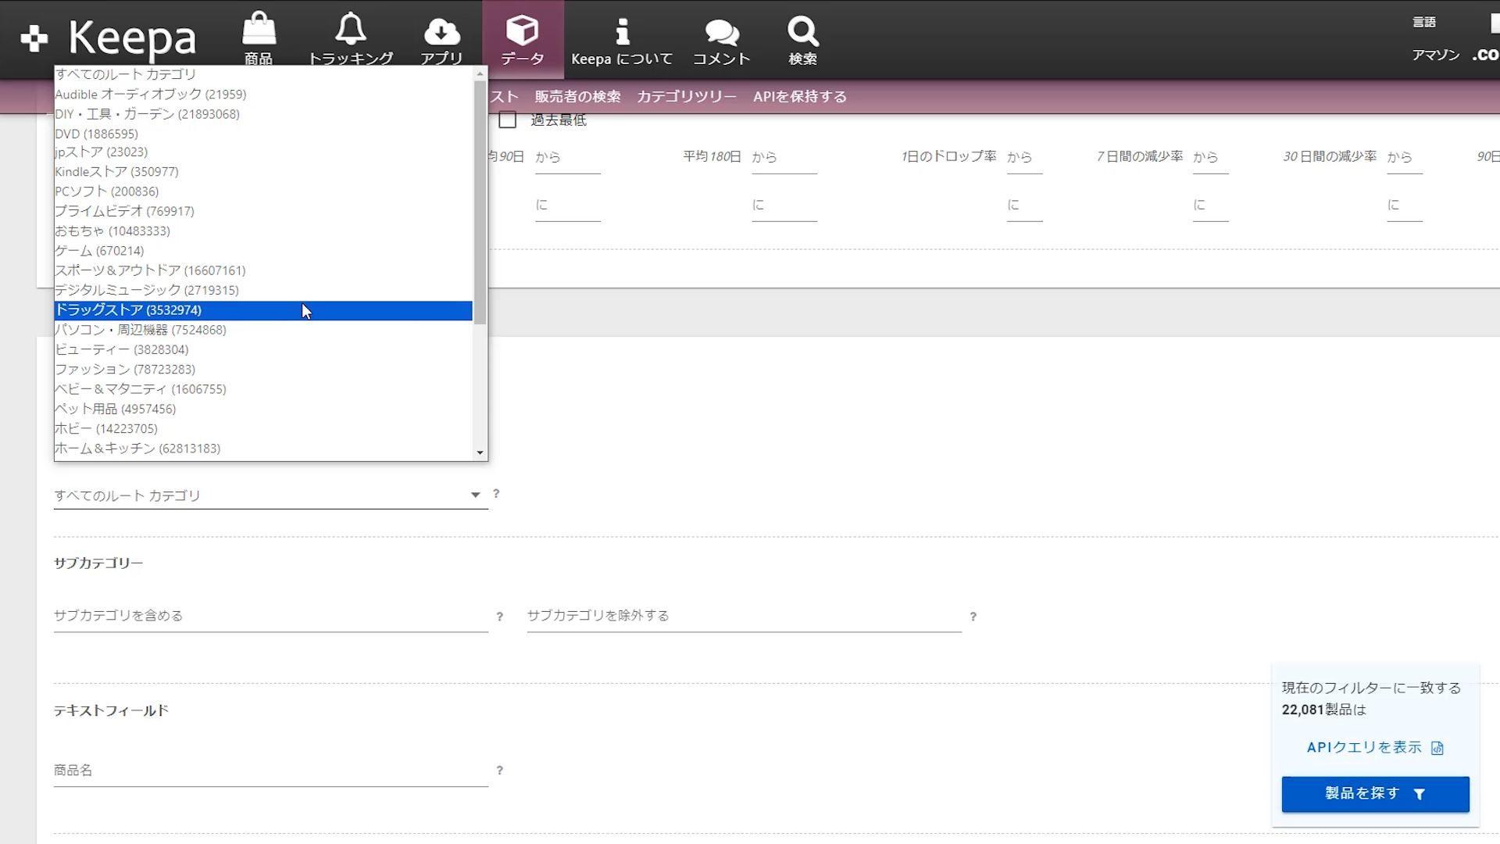Viewport: 1500px width, 844px height.
Task: Select the データ cube icon
Action: coord(522,31)
